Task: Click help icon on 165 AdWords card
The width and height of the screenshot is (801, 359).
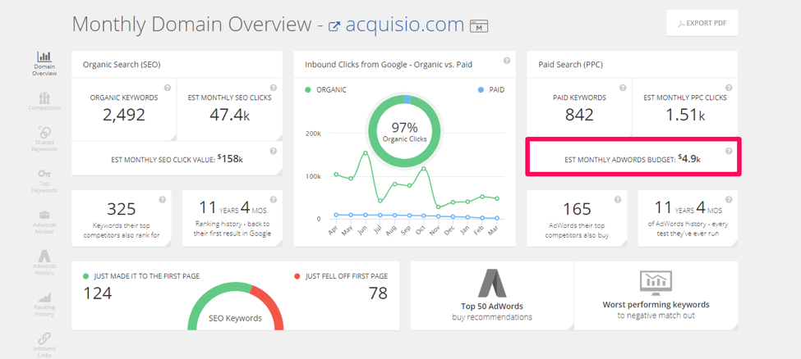Action: (x=618, y=199)
